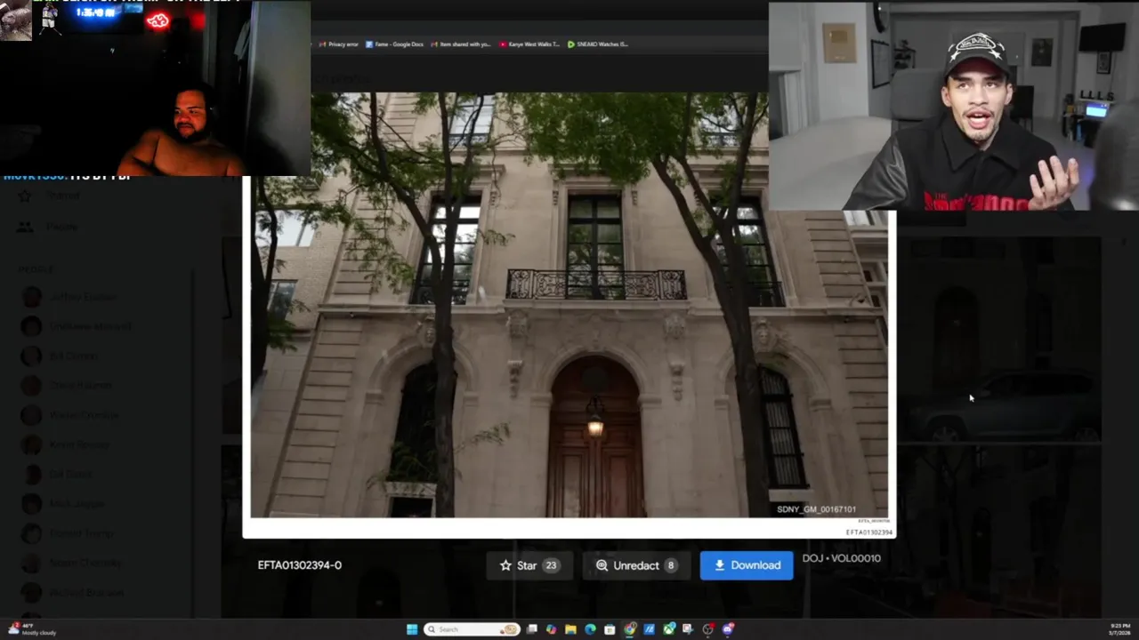Screen dimensions: 1139x640
Task: Click the taskbar Search box
Action: click(472, 629)
